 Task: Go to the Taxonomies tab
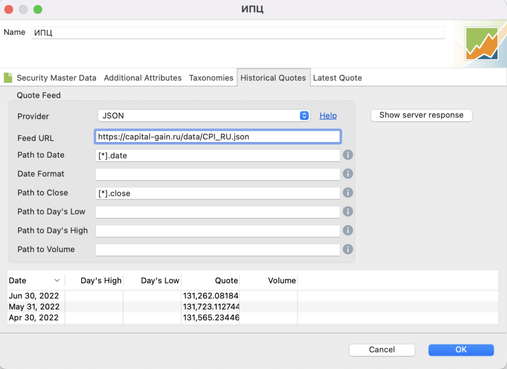click(x=211, y=78)
